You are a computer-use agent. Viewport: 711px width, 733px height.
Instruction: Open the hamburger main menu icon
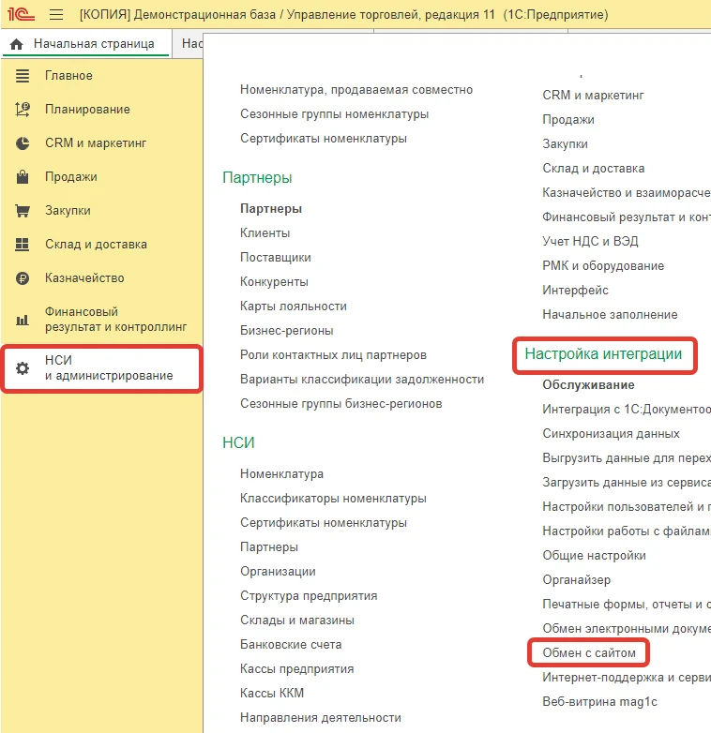coord(56,15)
